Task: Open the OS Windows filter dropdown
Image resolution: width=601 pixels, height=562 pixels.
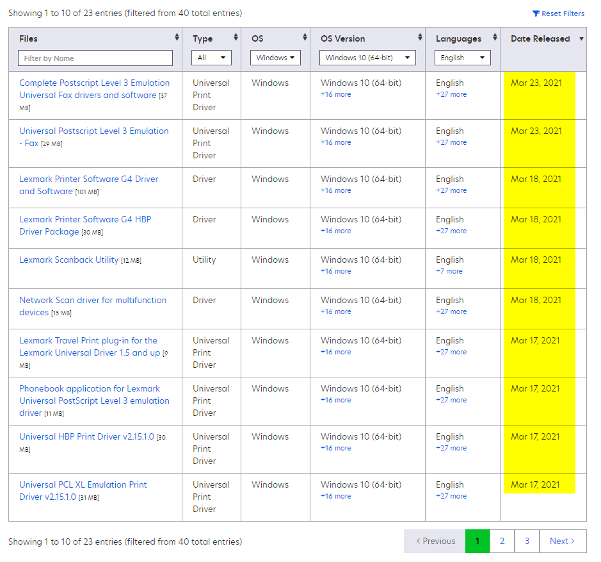Action: [275, 58]
